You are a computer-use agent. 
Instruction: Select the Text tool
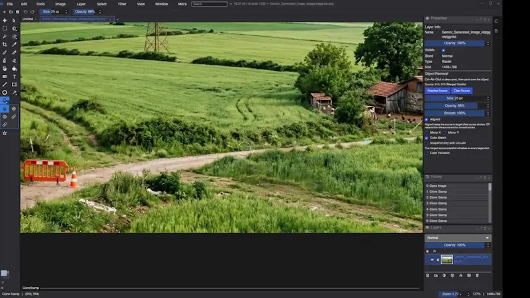tap(14, 77)
